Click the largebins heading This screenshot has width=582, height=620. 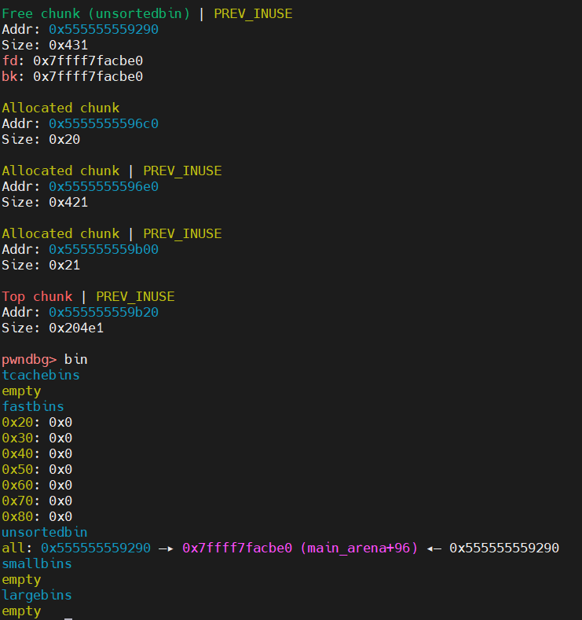click(x=37, y=595)
